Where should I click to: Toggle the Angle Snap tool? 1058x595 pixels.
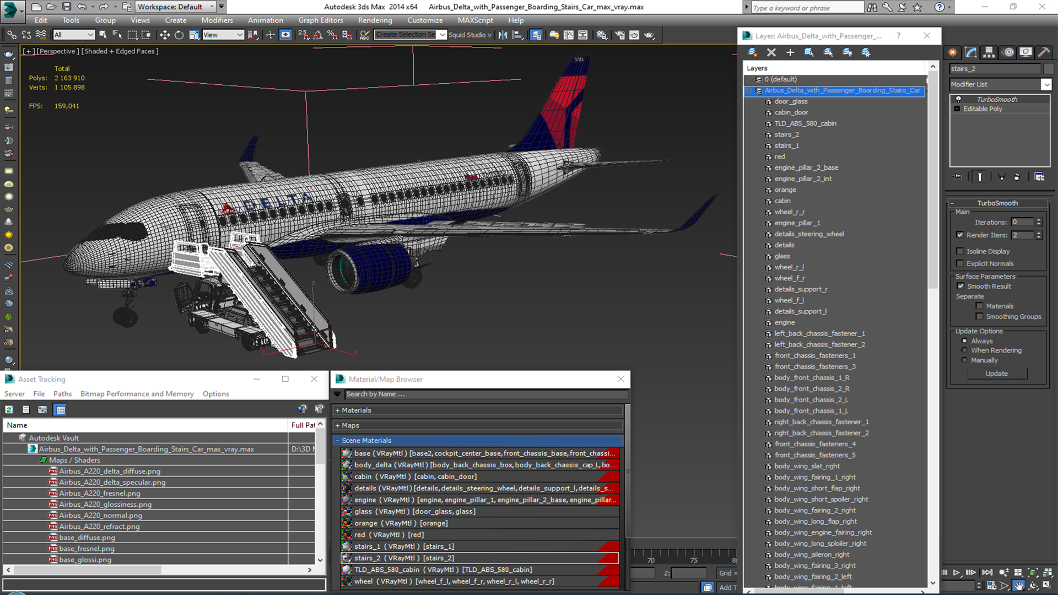coord(318,35)
